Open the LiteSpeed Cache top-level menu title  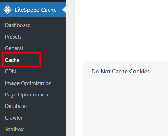point(36,10)
